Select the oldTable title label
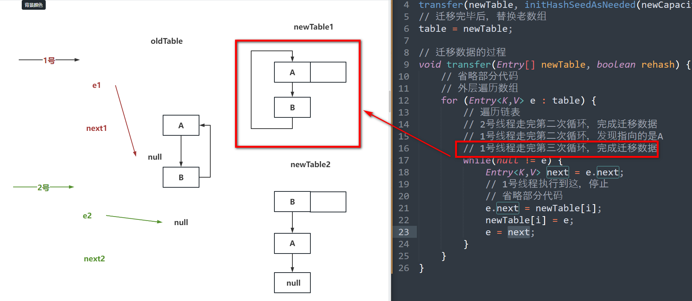Viewport: 692px width, 301px height. coord(166,41)
